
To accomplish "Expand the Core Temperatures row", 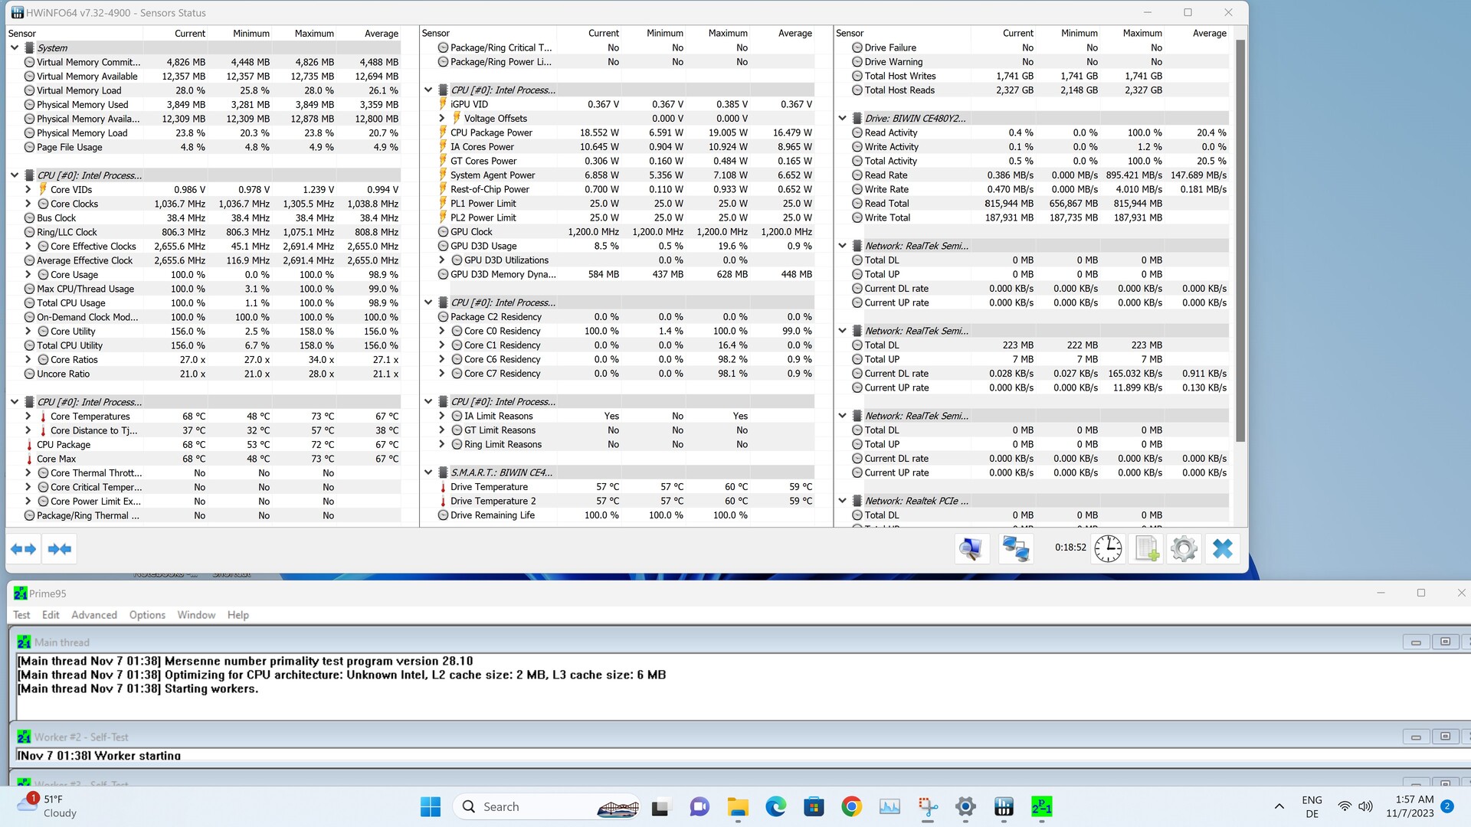I will point(28,417).
